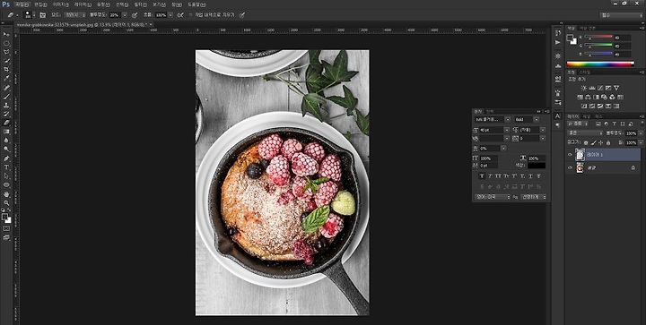Open the Character panel 'A' icon in the dock
646x325 pixels.
click(558, 116)
